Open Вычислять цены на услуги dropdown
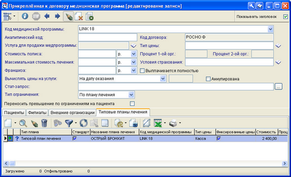Viewport: 291px width, 177px height. tap(163, 78)
